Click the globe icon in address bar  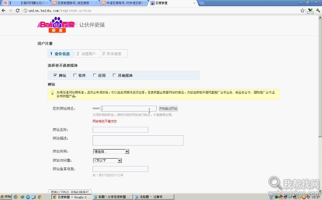pos(25,11)
